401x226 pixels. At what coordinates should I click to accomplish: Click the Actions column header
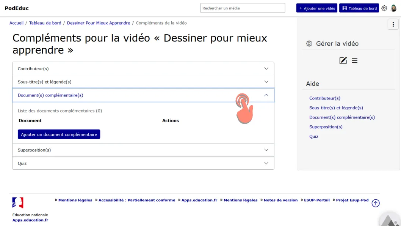171,120
